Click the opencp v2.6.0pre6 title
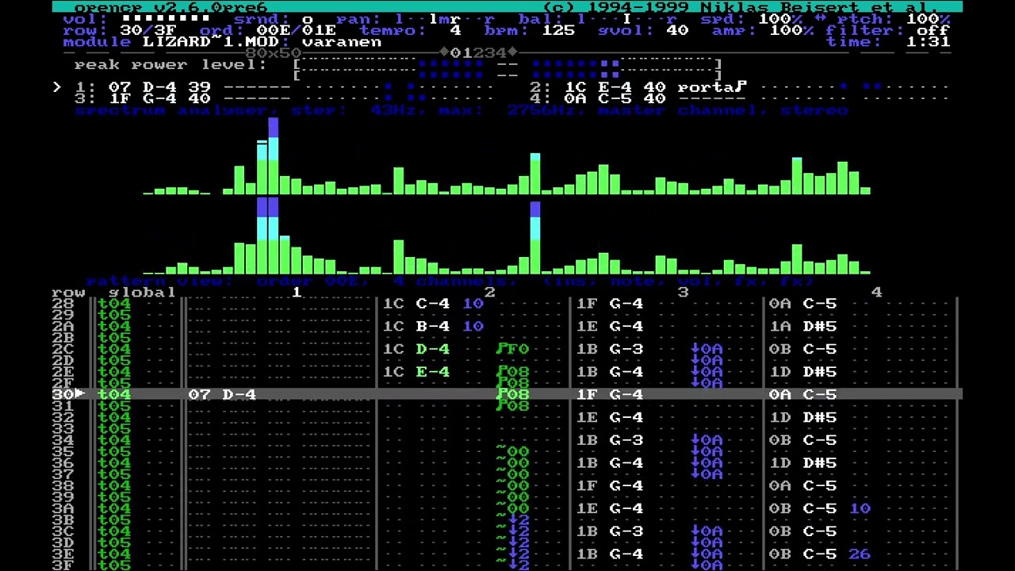The image size is (1015, 571). 170,7
